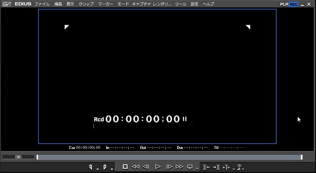Open the レンダリ... menu

click(x=162, y=4)
